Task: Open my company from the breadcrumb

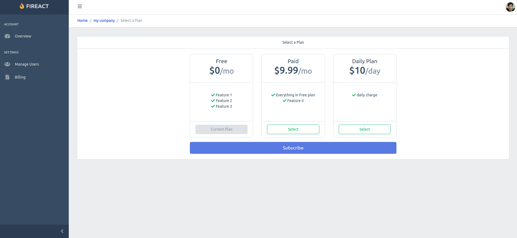Action: pos(104,20)
